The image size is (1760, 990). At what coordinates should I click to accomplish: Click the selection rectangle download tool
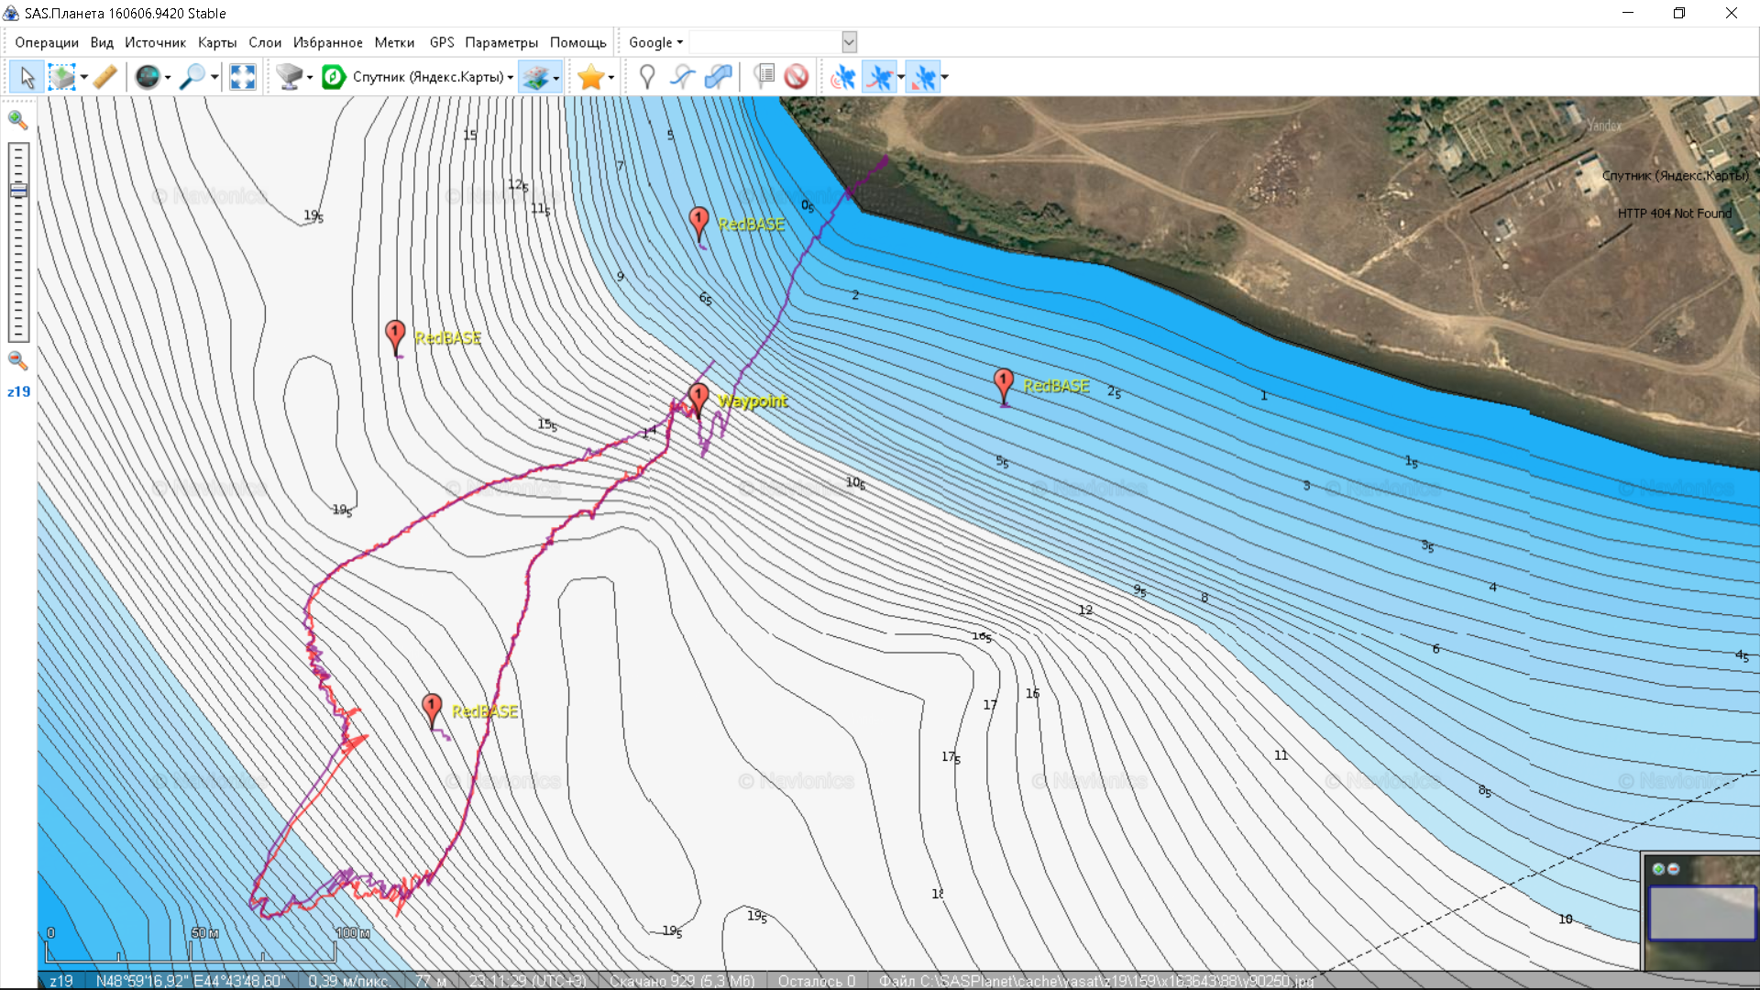[62, 77]
